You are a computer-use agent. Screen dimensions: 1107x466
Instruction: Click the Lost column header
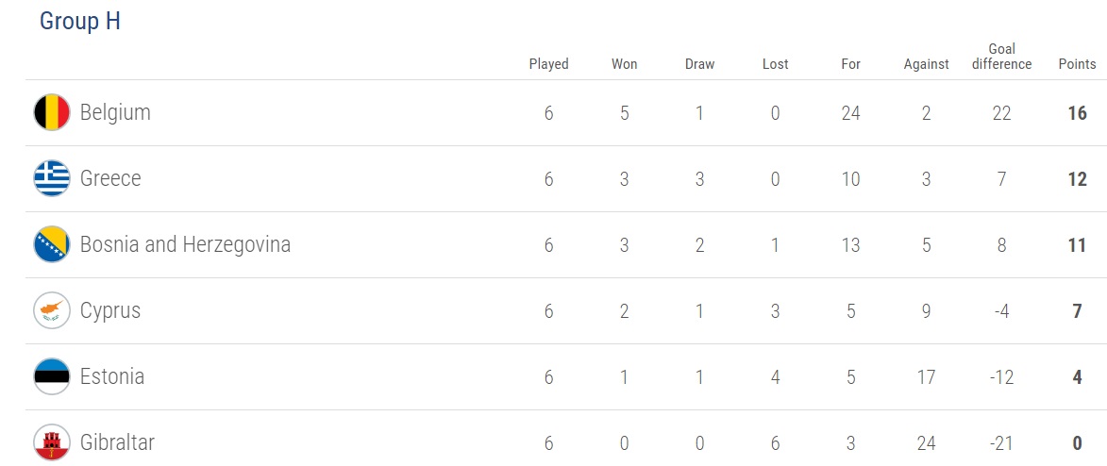tap(775, 64)
